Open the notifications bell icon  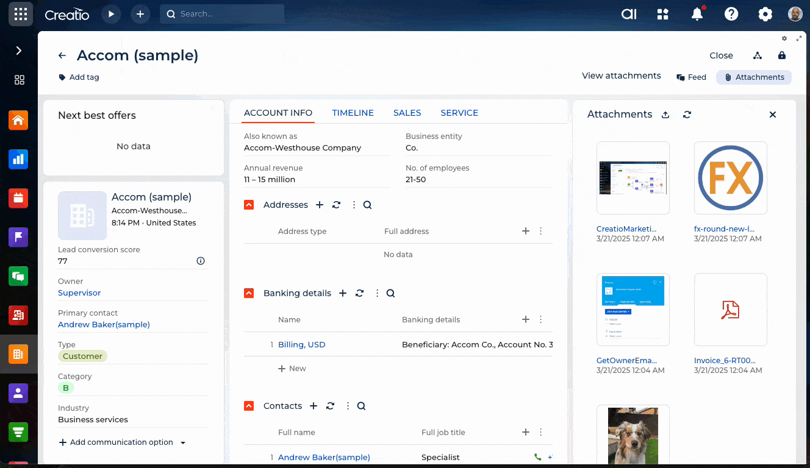click(x=697, y=14)
